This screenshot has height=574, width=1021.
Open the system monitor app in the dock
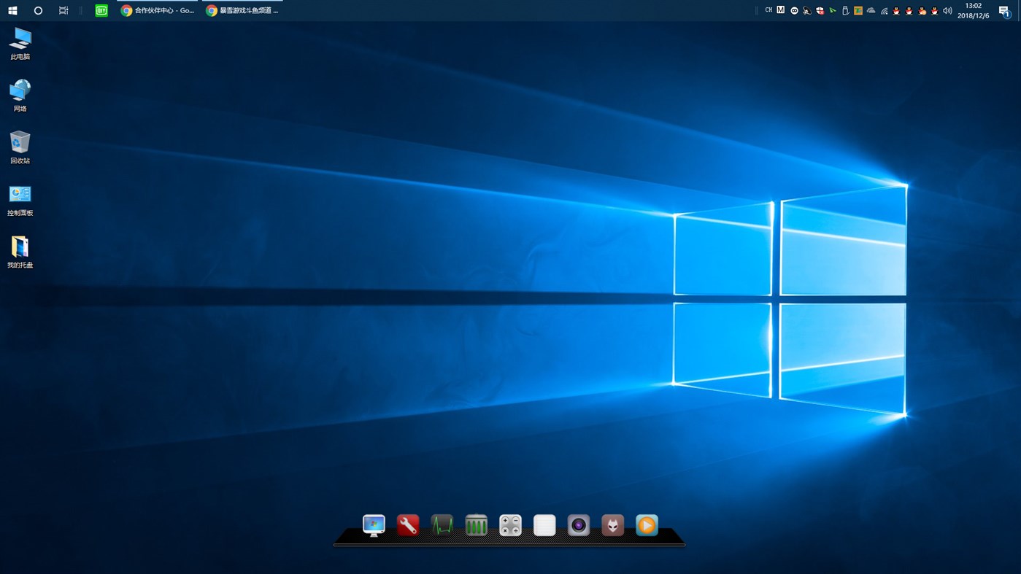tap(442, 525)
